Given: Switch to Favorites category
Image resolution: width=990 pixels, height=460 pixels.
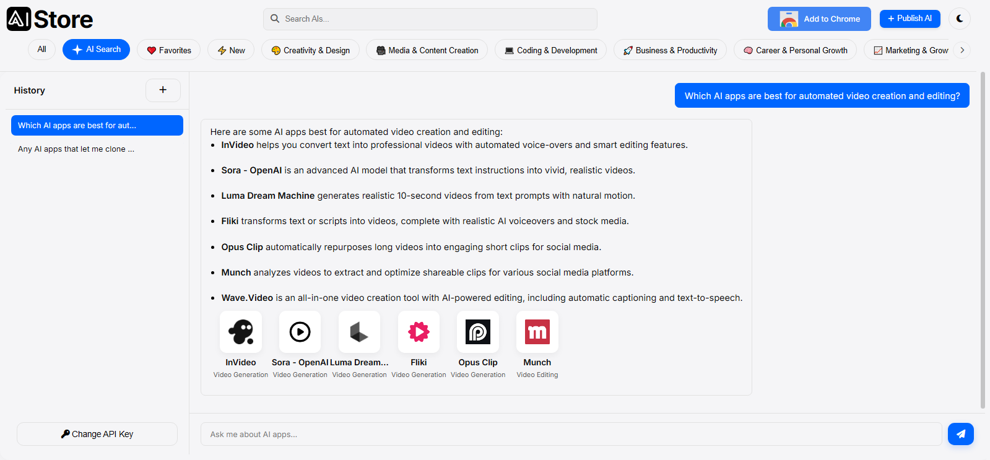Looking at the screenshot, I should pyautogui.click(x=168, y=50).
